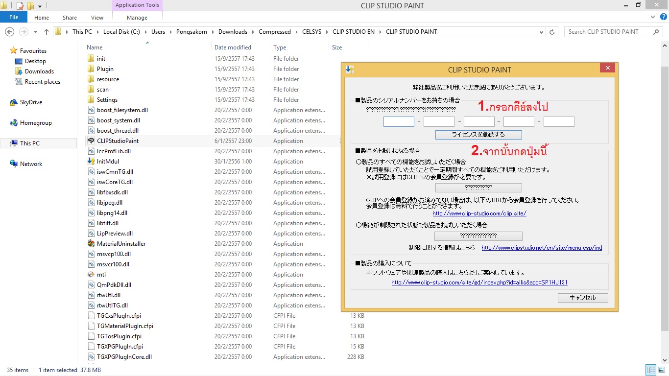Expand the ribbon with the chevron
This screenshot has height=376, width=669.
(652, 17)
